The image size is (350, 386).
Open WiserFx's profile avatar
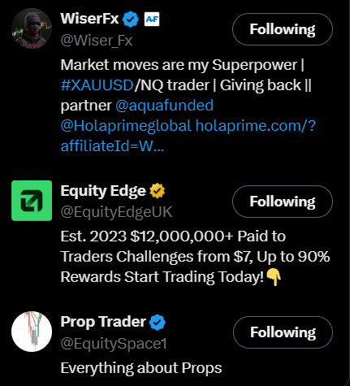(x=32, y=28)
